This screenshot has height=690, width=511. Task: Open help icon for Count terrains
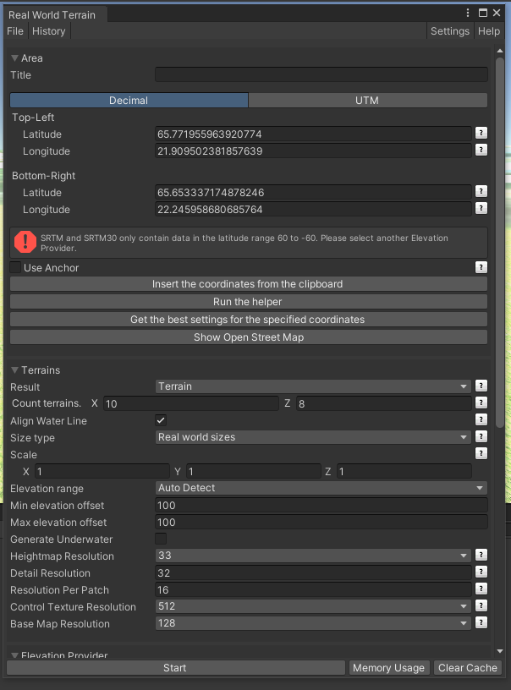[481, 403]
